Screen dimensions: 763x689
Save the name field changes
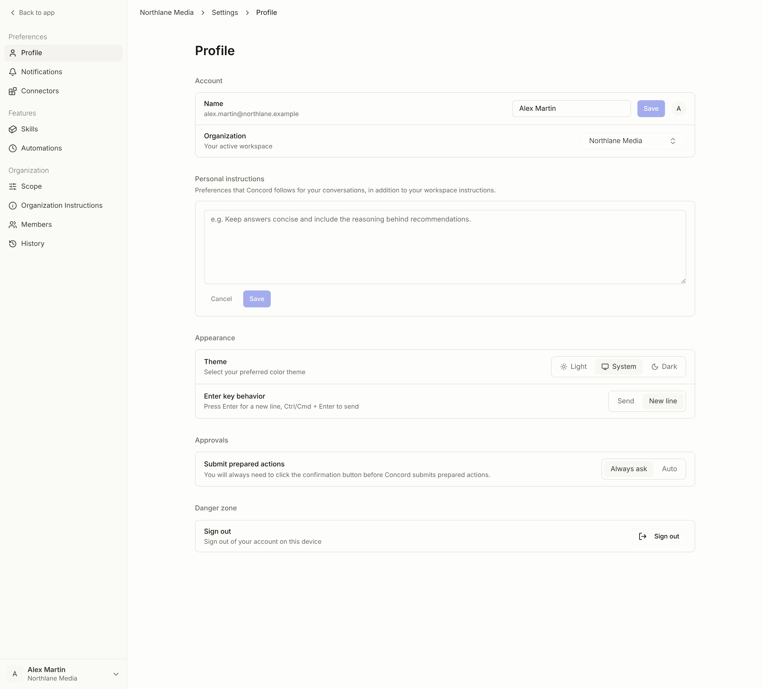point(651,109)
